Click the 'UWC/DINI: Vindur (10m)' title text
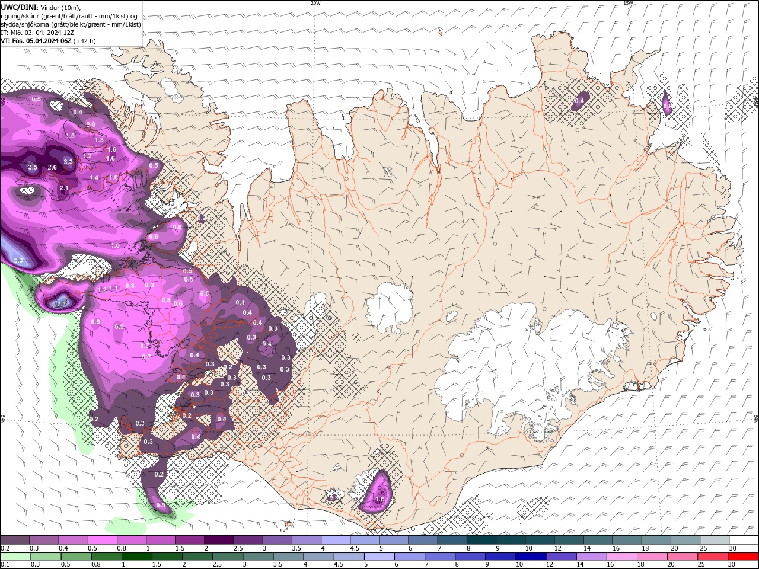The image size is (759, 569). [x=40, y=7]
